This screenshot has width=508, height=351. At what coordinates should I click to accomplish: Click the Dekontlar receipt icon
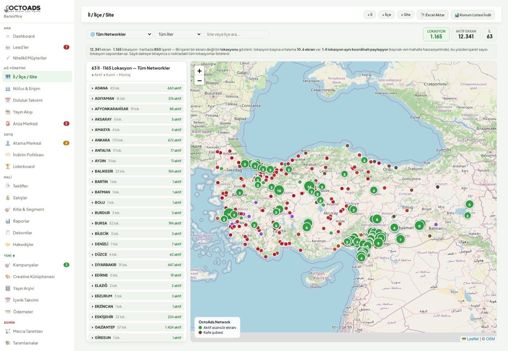click(x=8, y=233)
